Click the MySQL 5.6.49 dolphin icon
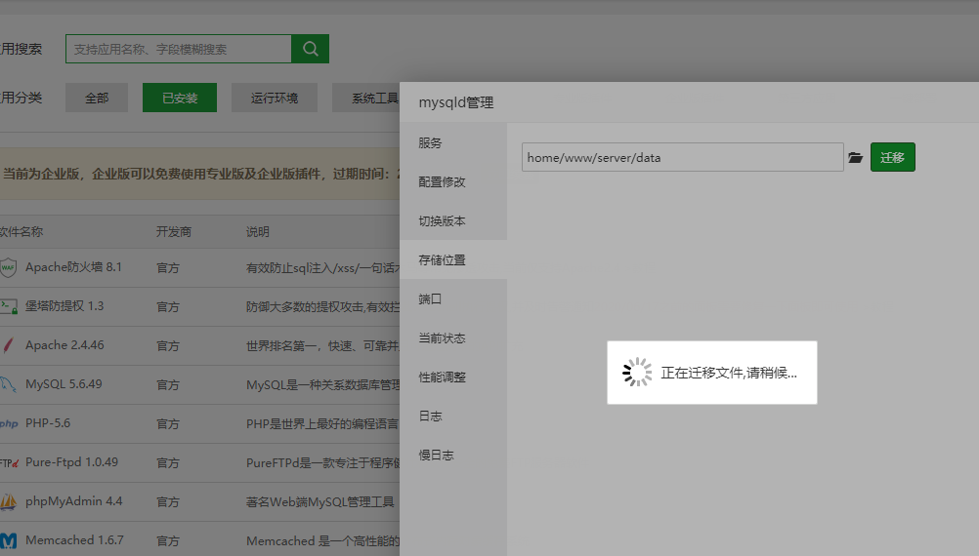Viewport: 979px width, 556px height. 8,384
